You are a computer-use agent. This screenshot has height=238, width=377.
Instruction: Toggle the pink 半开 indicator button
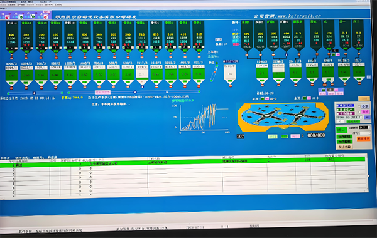pos(267,98)
